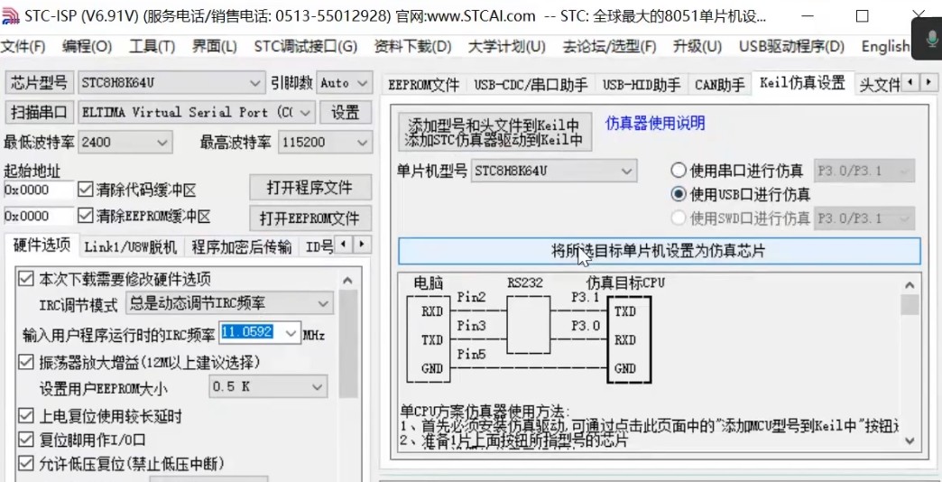The width and height of the screenshot is (942, 482).
Task: Switch to EEPROM文件 tab
Action: tap(423, 85)
